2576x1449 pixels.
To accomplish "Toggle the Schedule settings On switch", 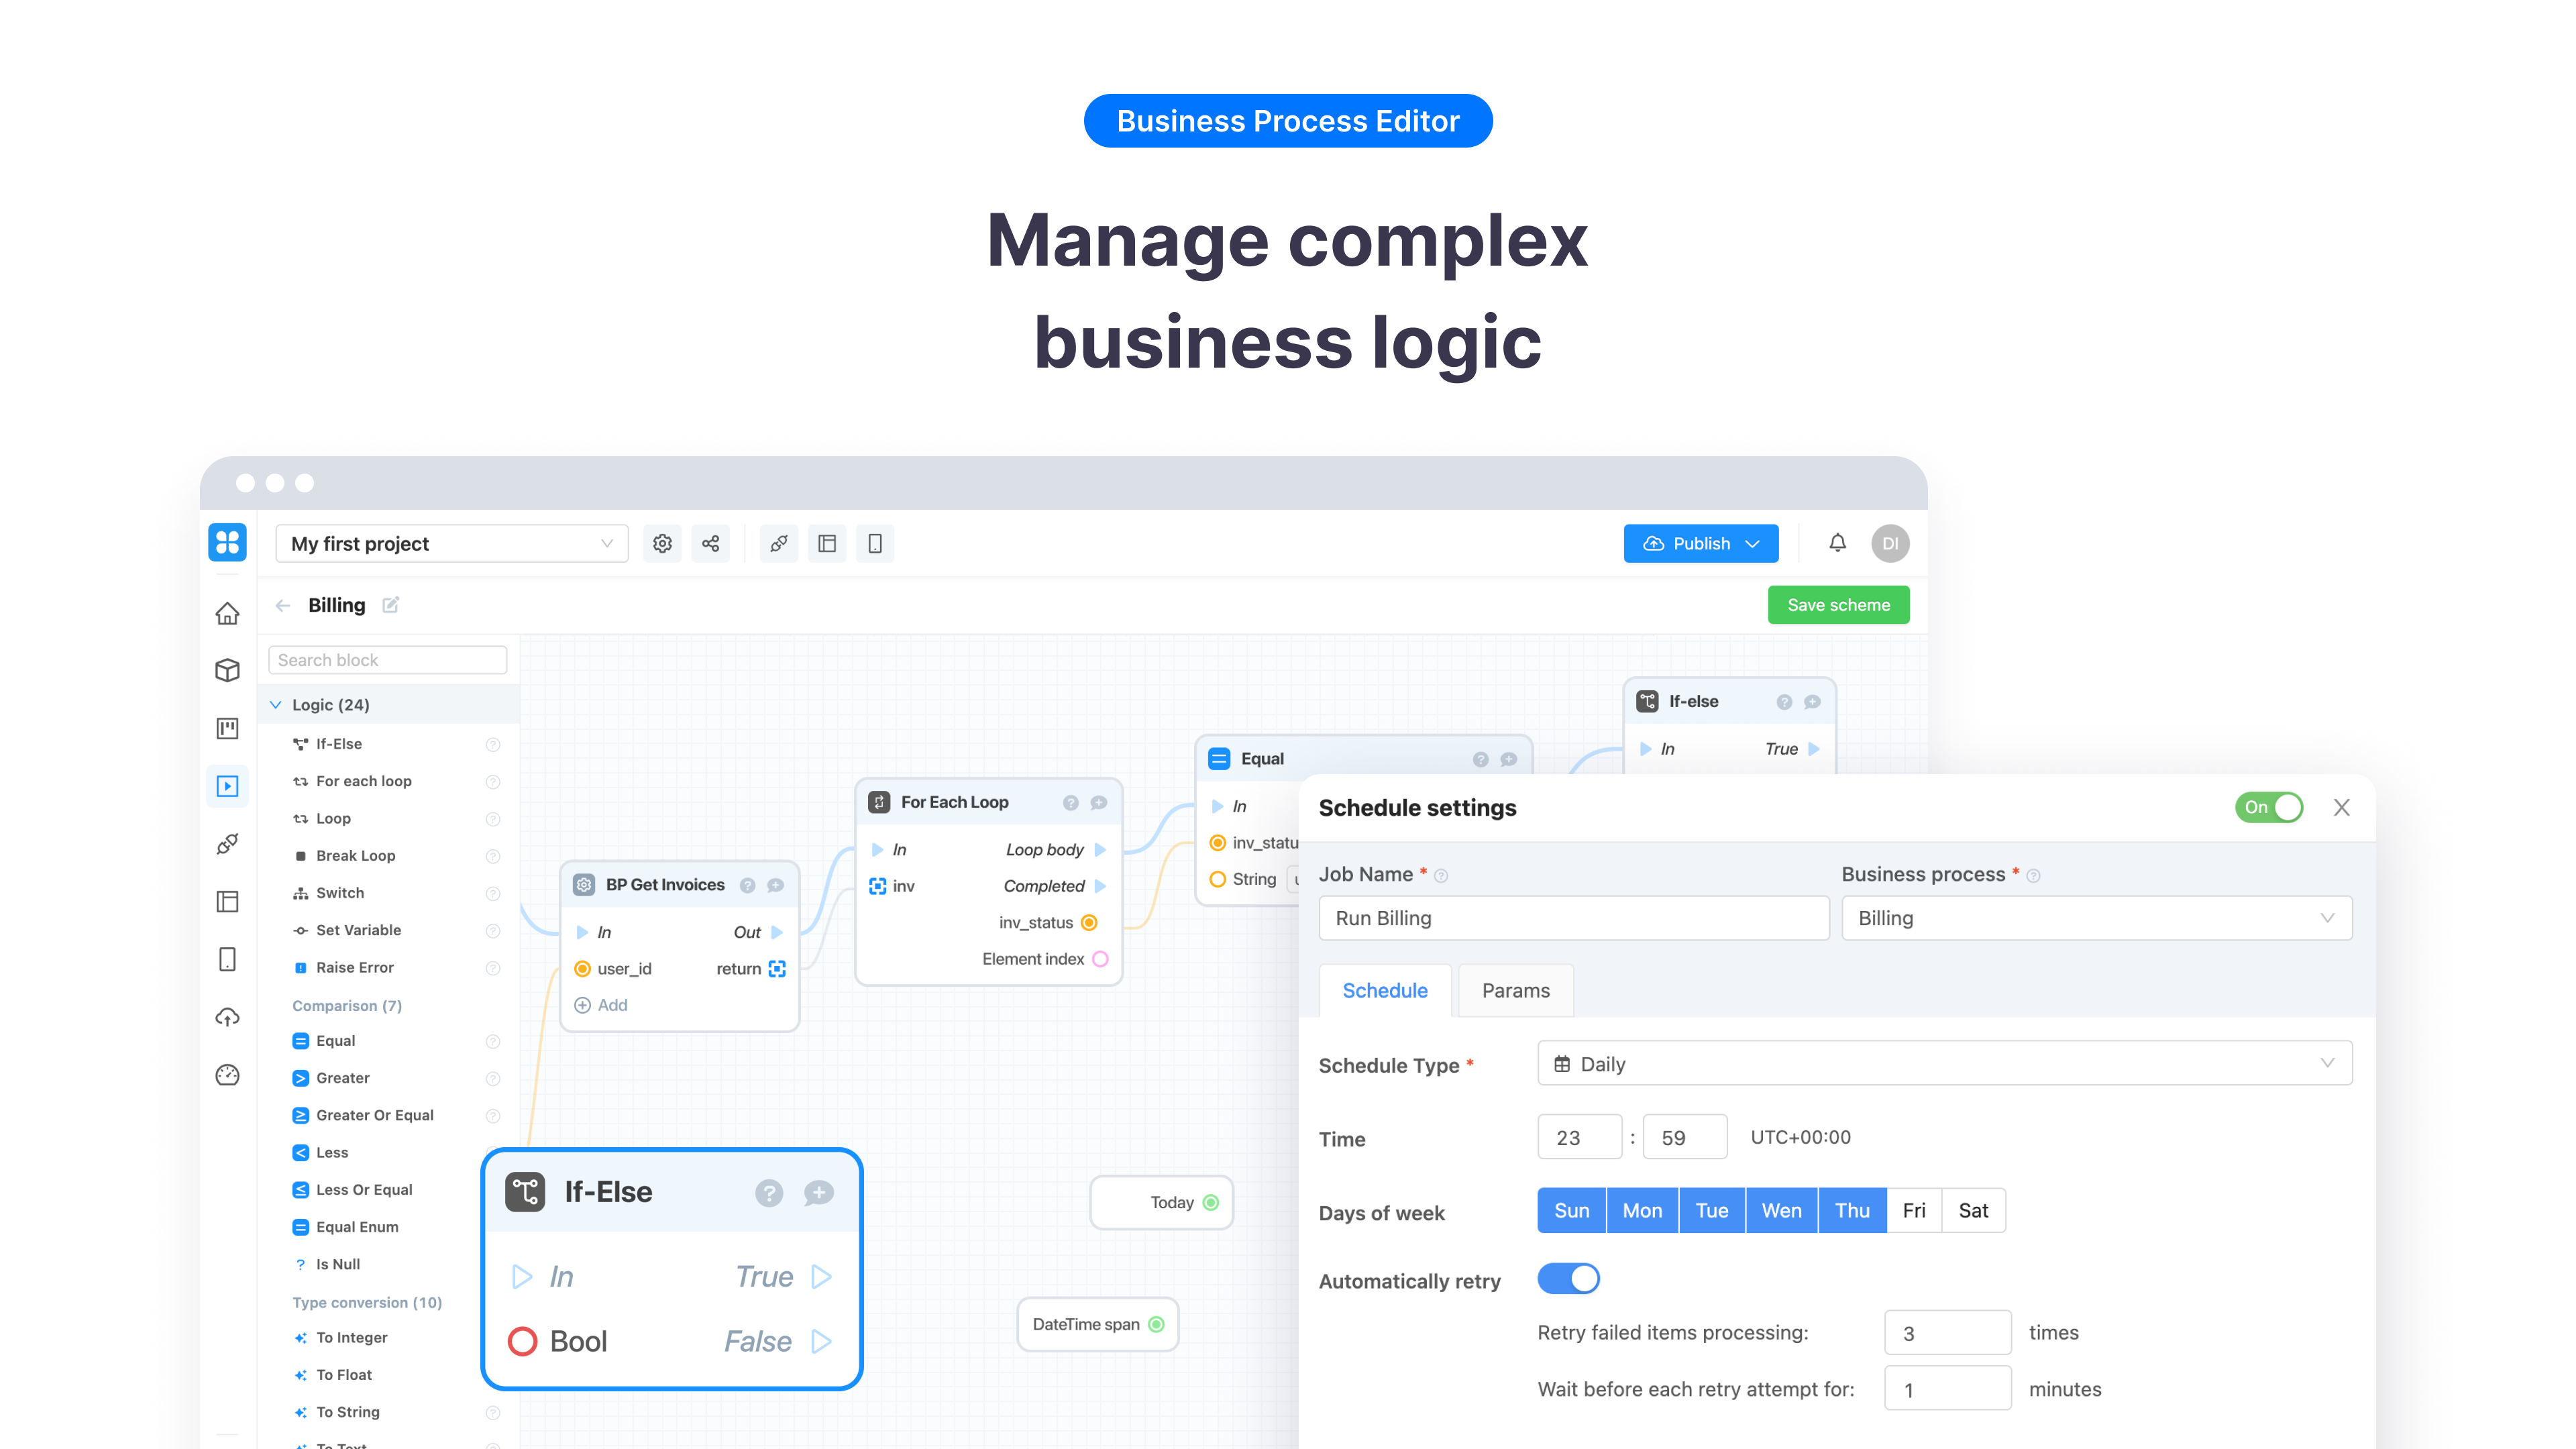I will tap(2270, 807).
